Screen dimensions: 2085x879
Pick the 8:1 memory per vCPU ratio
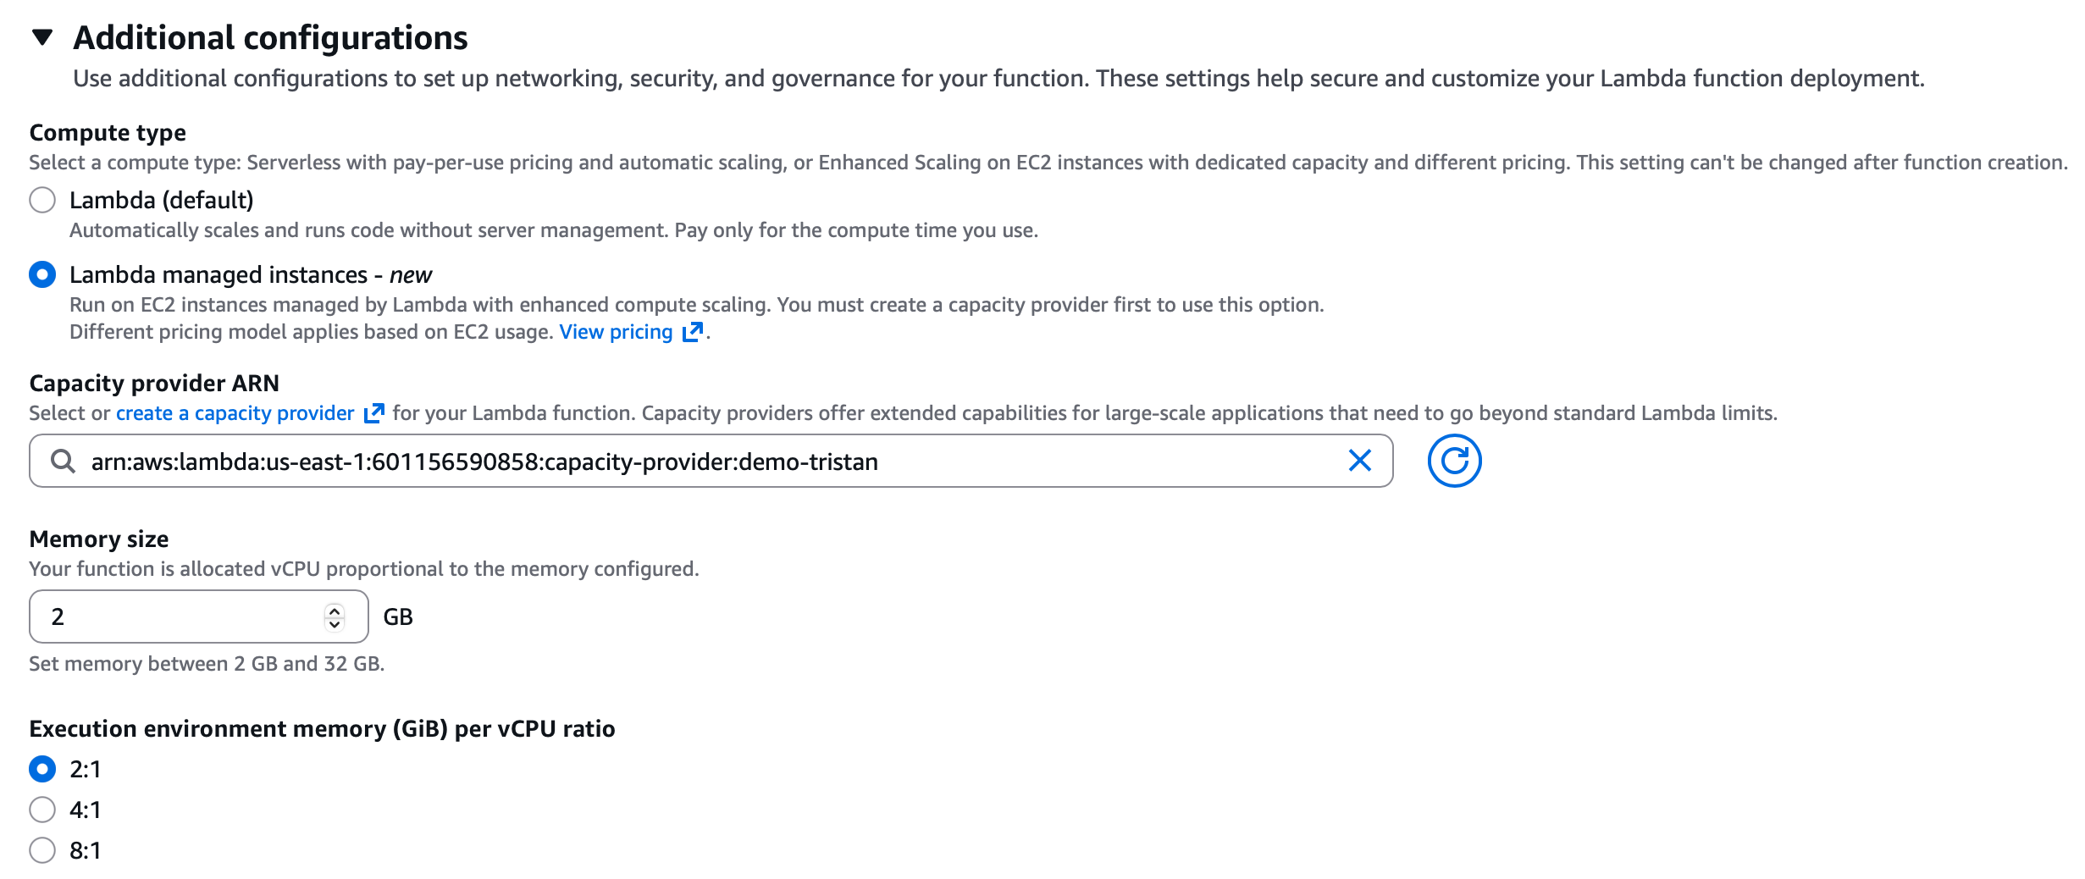point(42,850)
